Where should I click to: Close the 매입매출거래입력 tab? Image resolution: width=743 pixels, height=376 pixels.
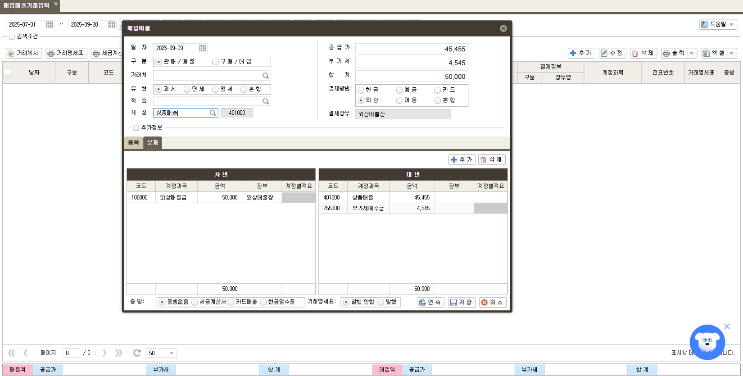pyautogui.click(x=56, y=4)
